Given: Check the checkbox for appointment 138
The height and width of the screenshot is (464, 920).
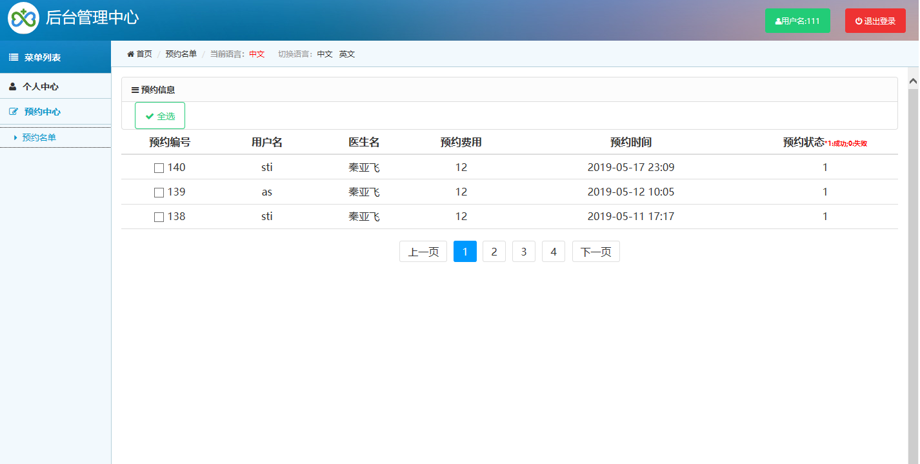Looking at the screenshot, I should (x=158, y=216).
